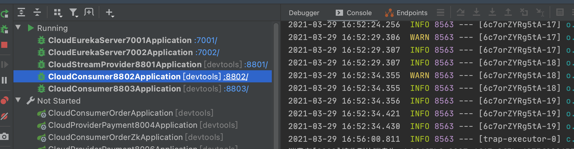Viewport: 574px width, 149px height.
Task: Open the Group By options icon
Action: [58, 12]
